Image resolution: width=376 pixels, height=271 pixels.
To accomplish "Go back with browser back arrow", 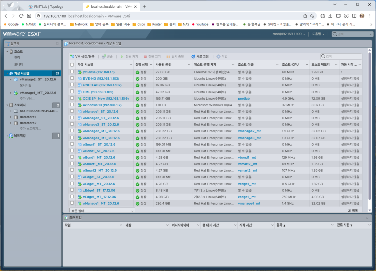I will click(6, 16).
